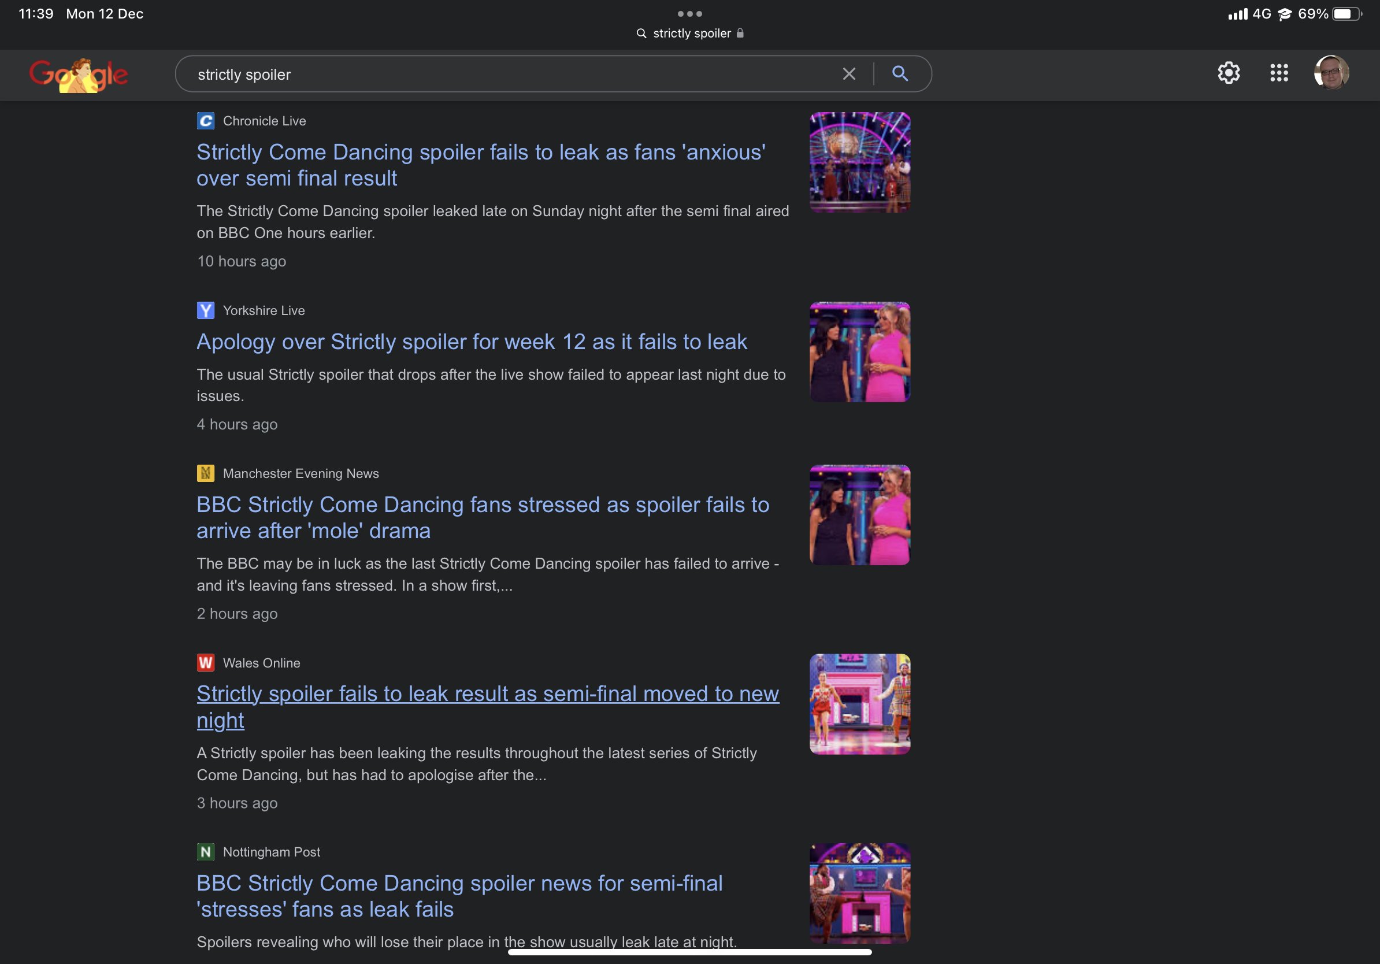Click the Nottingham Post favicon
This screenshot has width=1380, height=964.
click(206, 852)
